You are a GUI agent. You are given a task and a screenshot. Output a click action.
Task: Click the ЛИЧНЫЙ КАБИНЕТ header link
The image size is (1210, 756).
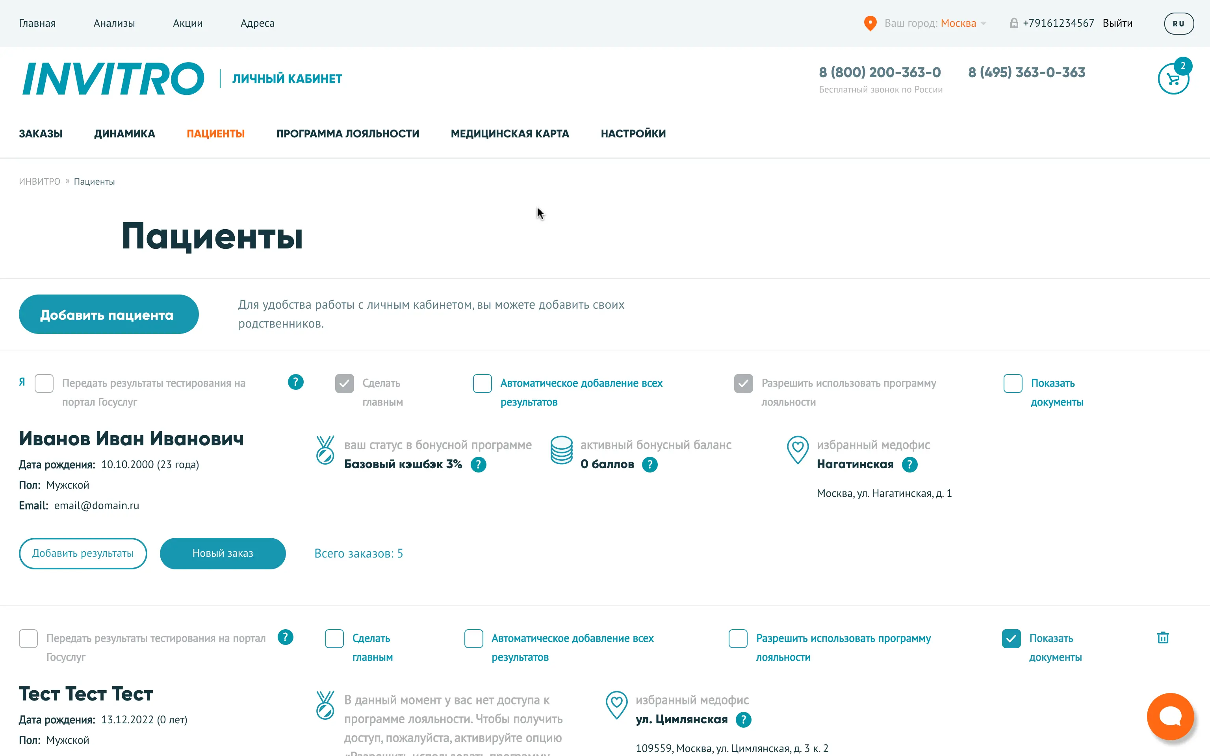pyautogui.click(x=287, y=78)
